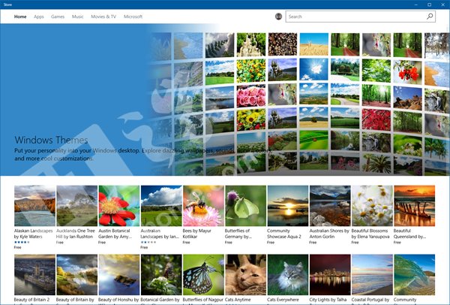Image resolution: width=450 pixels, height=305 pixels.
Task: Select Bees by Mayur Kotlikar thumbnail
Action: click(x=202, y=206)
